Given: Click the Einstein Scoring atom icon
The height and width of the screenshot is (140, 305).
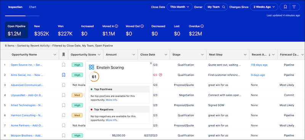Looking at the screenshot, I should 91,67.
